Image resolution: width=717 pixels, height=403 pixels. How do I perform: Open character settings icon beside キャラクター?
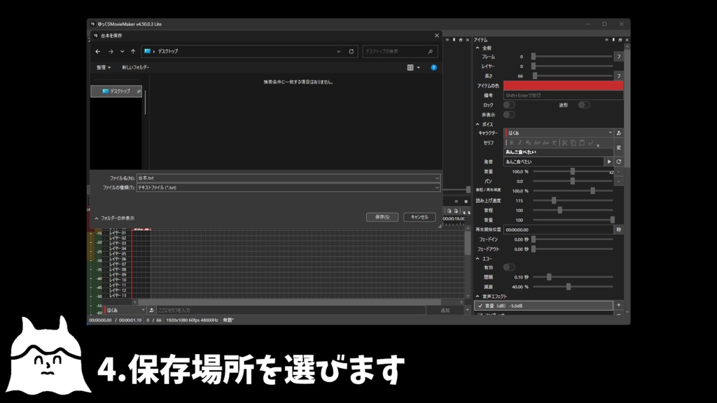pyautogui.click(x=619, y=133)
